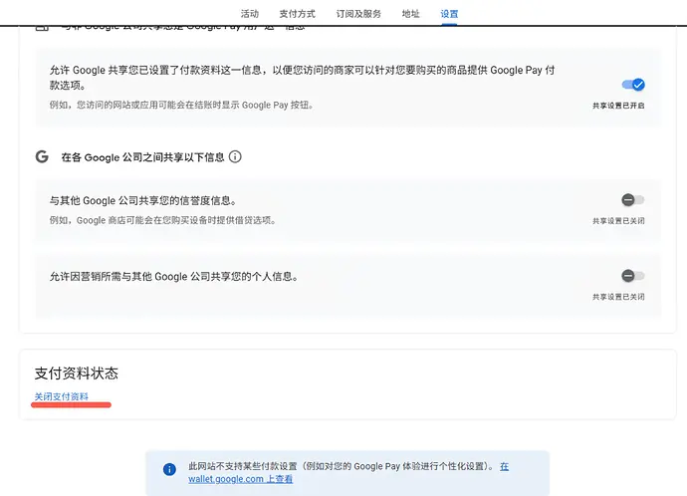
Task: Click the 关闭支付资料 link
Action: point(62,396)
